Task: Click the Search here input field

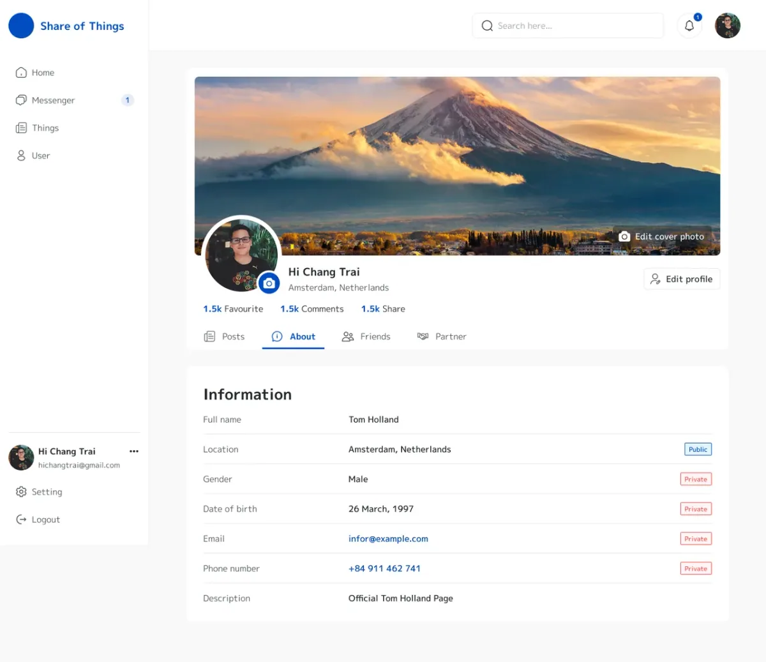Action: tap(568, 26)
